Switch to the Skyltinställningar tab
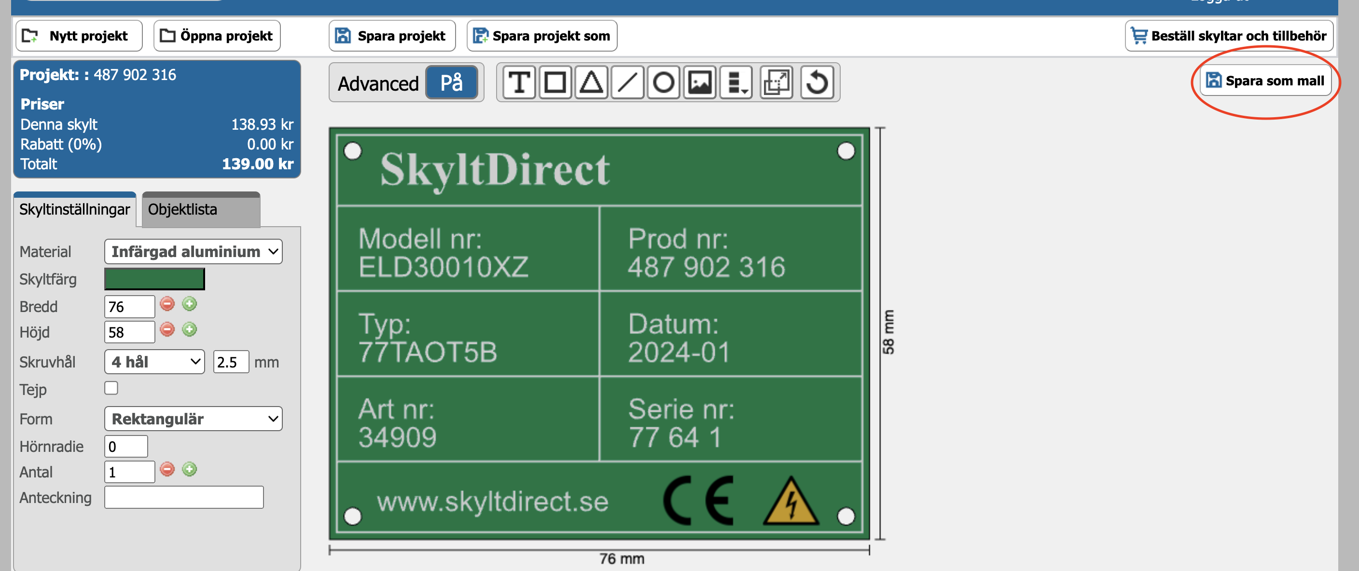Image resolution: width=1359 pixels, height=571 pixels. point(74,209)
